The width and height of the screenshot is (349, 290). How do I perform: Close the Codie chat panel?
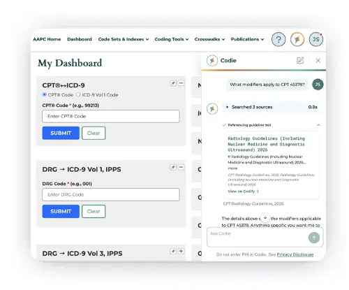pos(318,61)
